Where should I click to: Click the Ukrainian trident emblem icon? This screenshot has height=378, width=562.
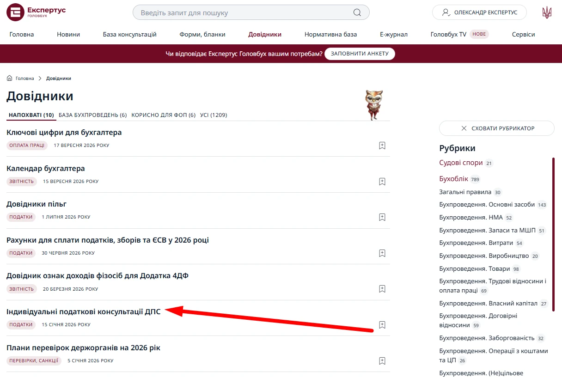[547, 12]
